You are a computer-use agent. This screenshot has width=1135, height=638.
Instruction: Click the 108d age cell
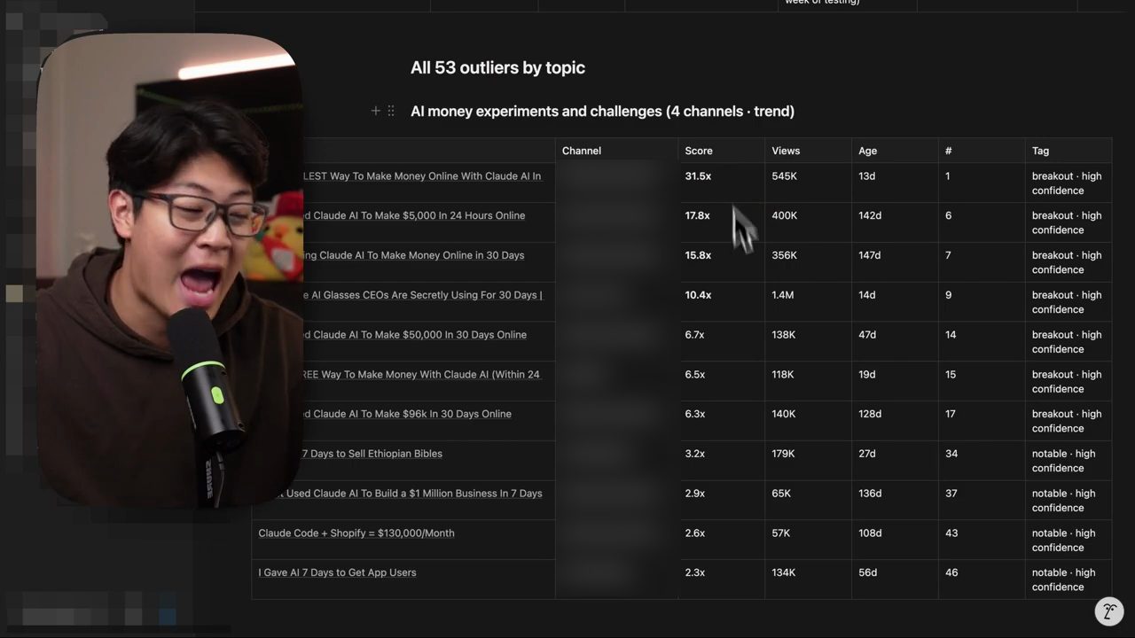(x=895, y=541)
